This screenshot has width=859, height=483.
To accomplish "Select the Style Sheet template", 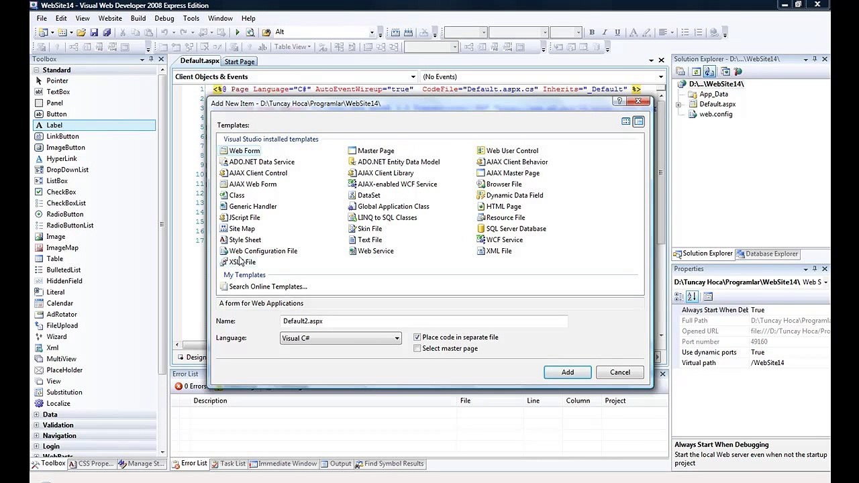I will pos(240,240).
